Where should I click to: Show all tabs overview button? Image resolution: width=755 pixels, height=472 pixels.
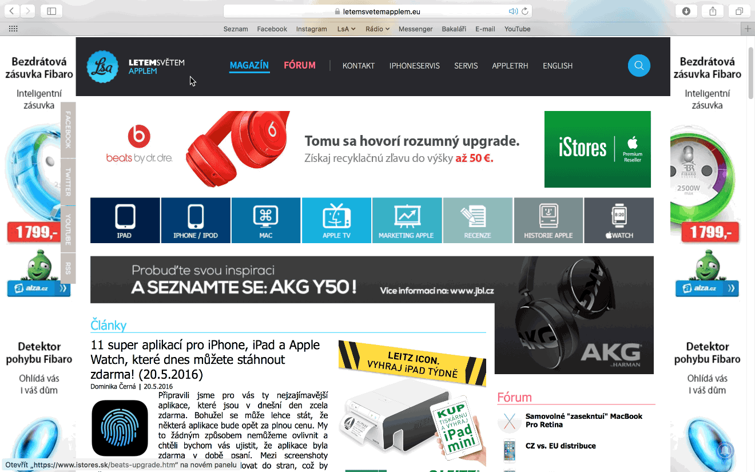[x=740, y=11]
